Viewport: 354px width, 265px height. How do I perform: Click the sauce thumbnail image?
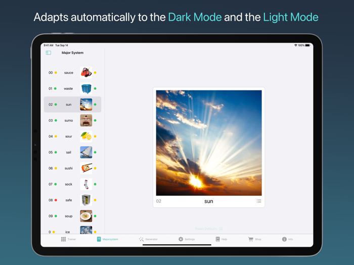click(86, 73)
